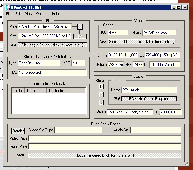Image resolution: width=193 pixels, height=170 pixels.
Task: Click the Audio Path field
Action: pyautogui.click(x=105, y=147)
